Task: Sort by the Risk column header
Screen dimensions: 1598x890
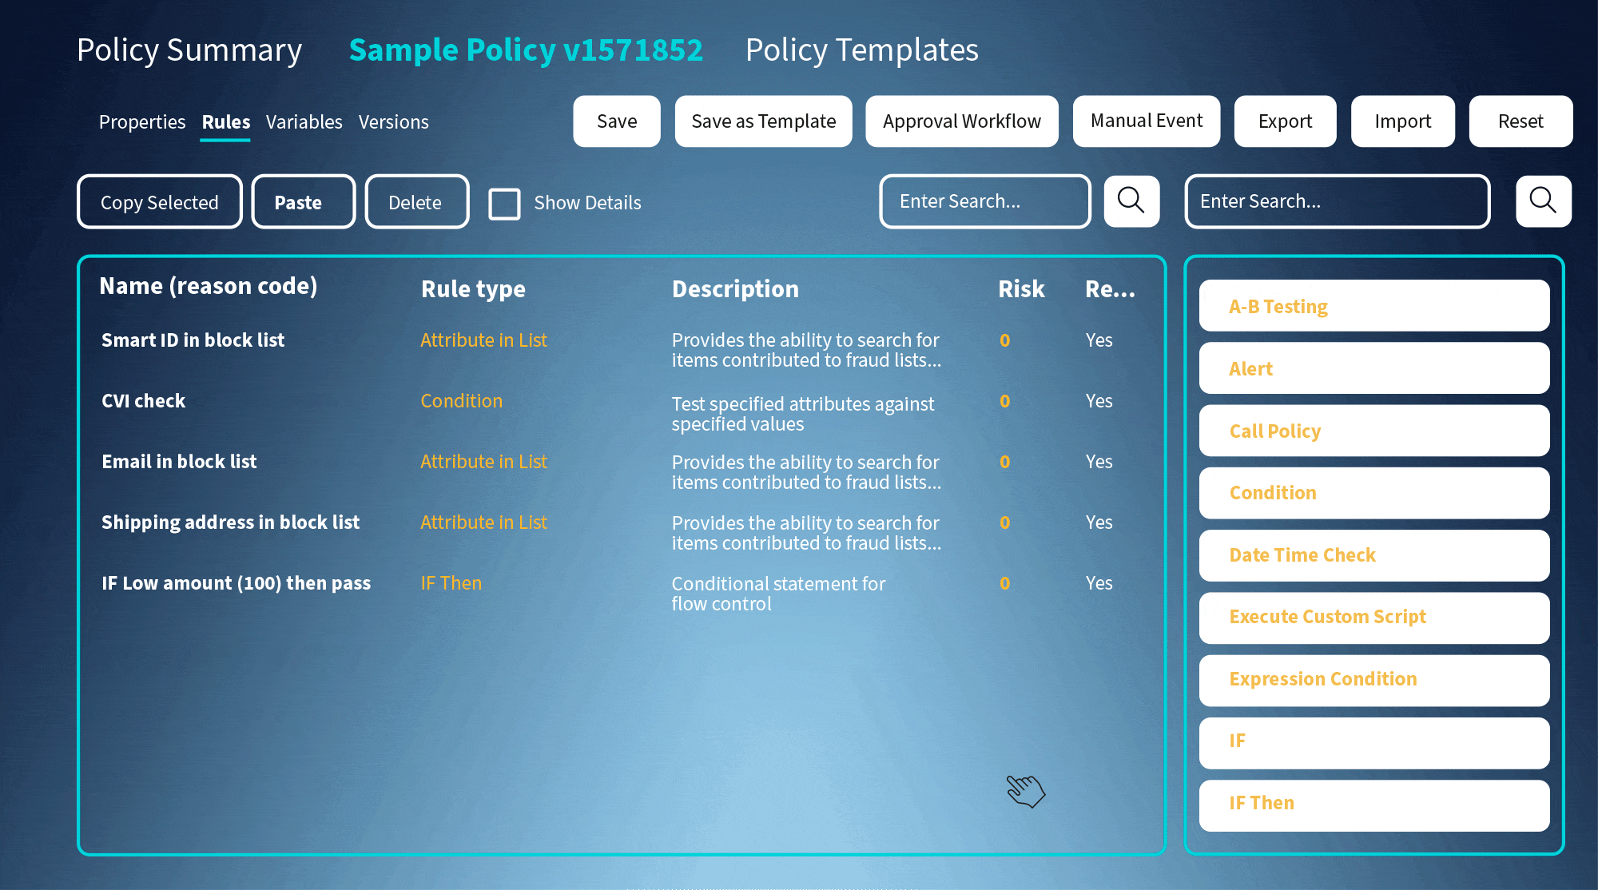Action: 1020,289
